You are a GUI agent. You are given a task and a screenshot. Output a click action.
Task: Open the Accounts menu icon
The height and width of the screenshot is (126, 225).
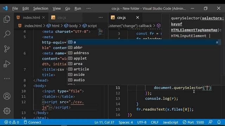7,96
